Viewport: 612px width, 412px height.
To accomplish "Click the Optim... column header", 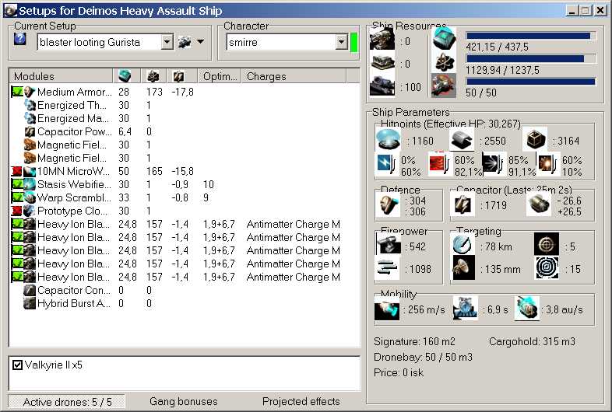I will coord(220,76).
